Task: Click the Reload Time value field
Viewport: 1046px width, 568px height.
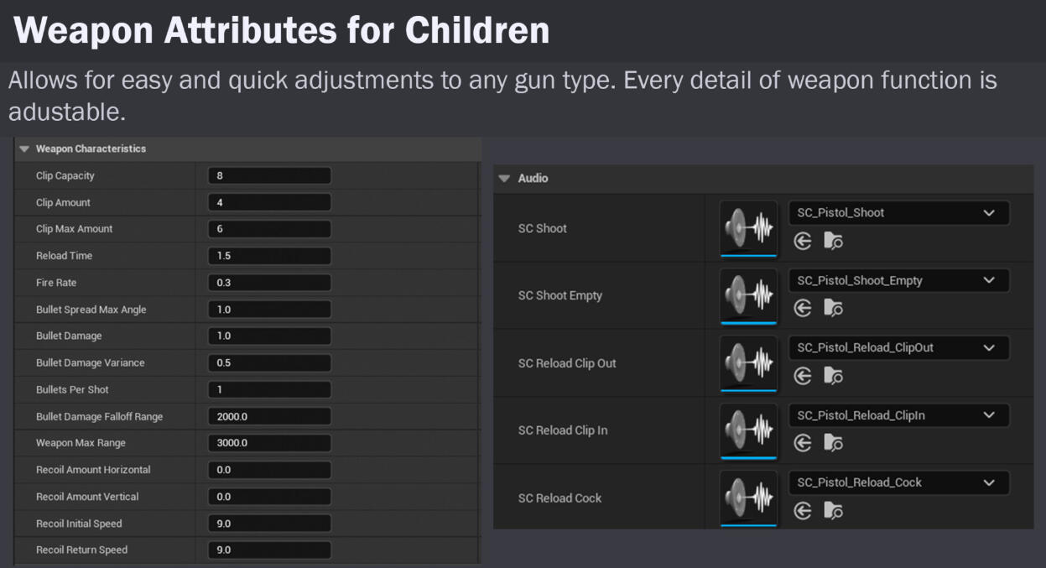Action: [x=269, y=256]
